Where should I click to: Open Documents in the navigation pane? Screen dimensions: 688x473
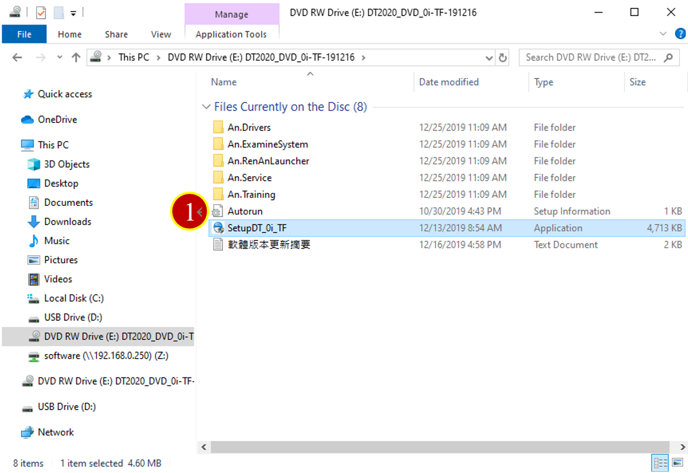point(68,202)
